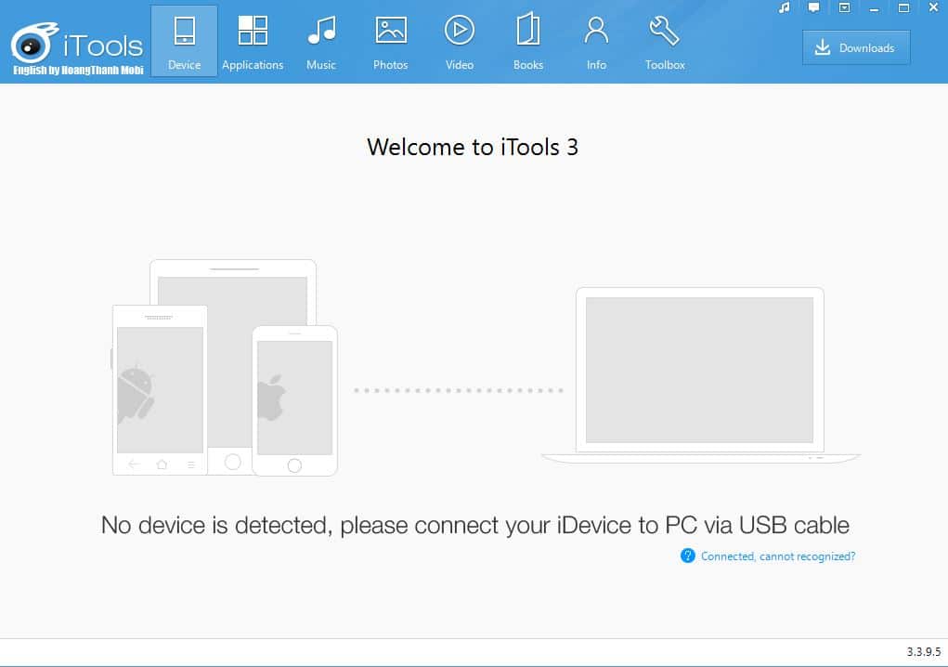
Task: Click version number 3.3.9.5
Action: 923,652
